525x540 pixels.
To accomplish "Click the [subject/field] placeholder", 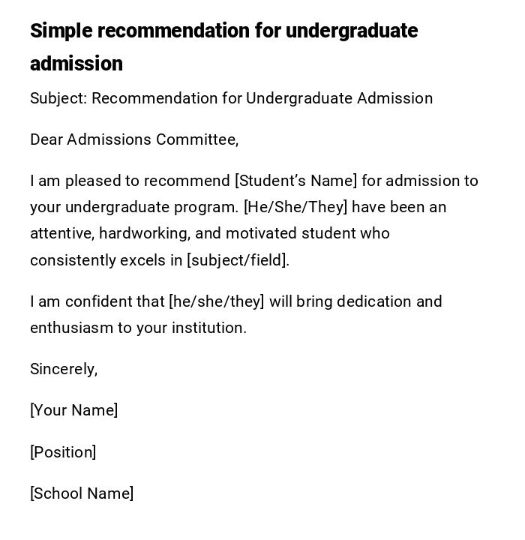I will [237, 260].
